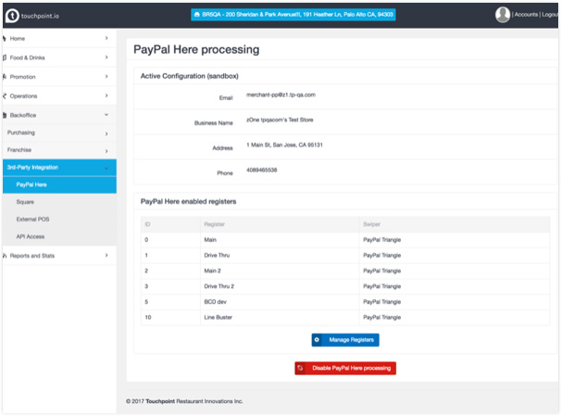Click the zOne tpqacom's Test Store value

(x=280, y=120)
